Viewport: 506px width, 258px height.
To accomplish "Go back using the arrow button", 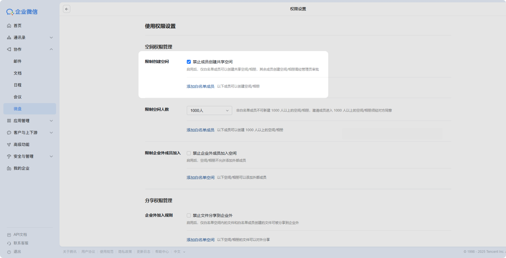I will 67,9.
